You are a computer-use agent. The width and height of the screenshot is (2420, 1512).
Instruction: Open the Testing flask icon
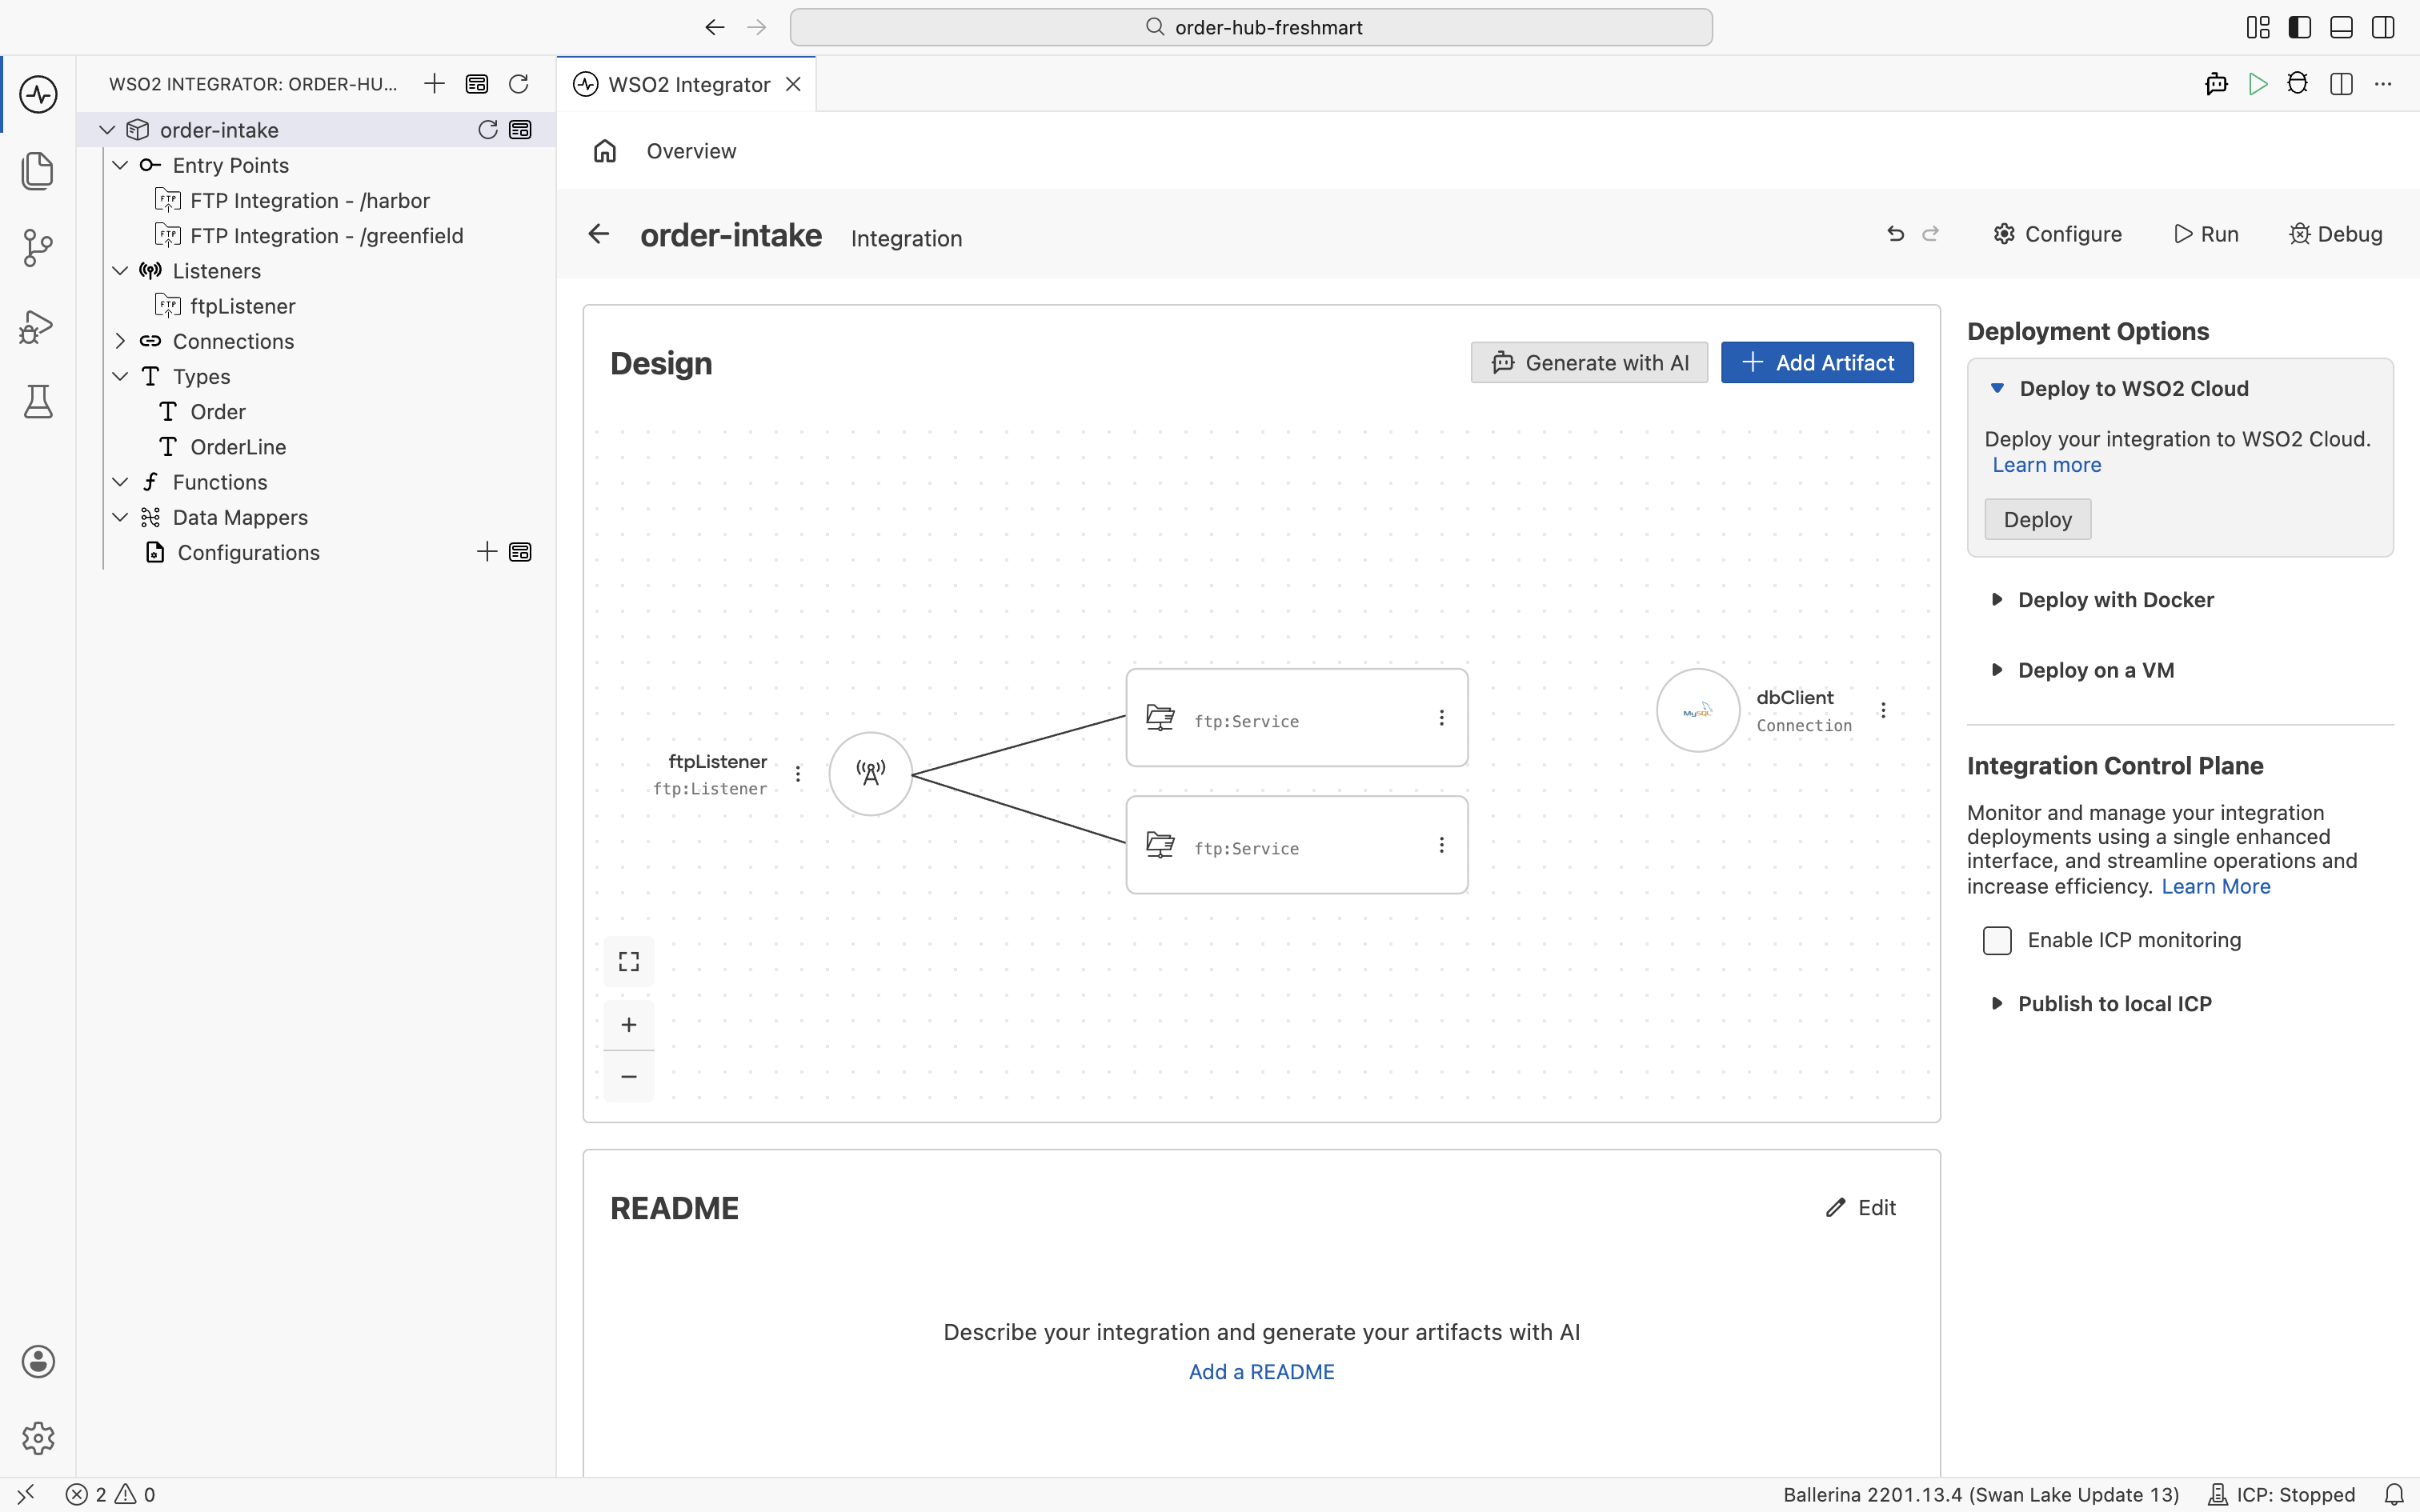coord(38,402)
